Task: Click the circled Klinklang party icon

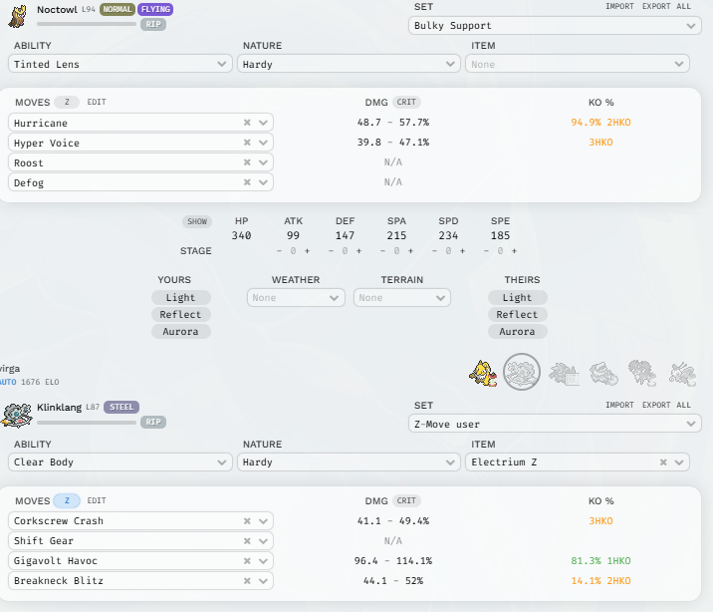Action: click(x=522, y=373)
